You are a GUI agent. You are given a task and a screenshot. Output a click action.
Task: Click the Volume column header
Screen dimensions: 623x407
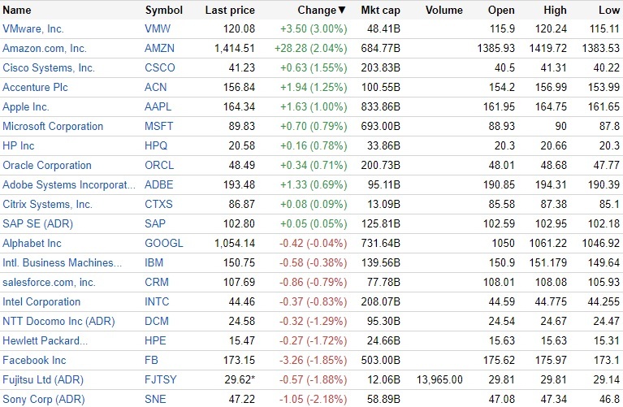[x=443, y=11]
